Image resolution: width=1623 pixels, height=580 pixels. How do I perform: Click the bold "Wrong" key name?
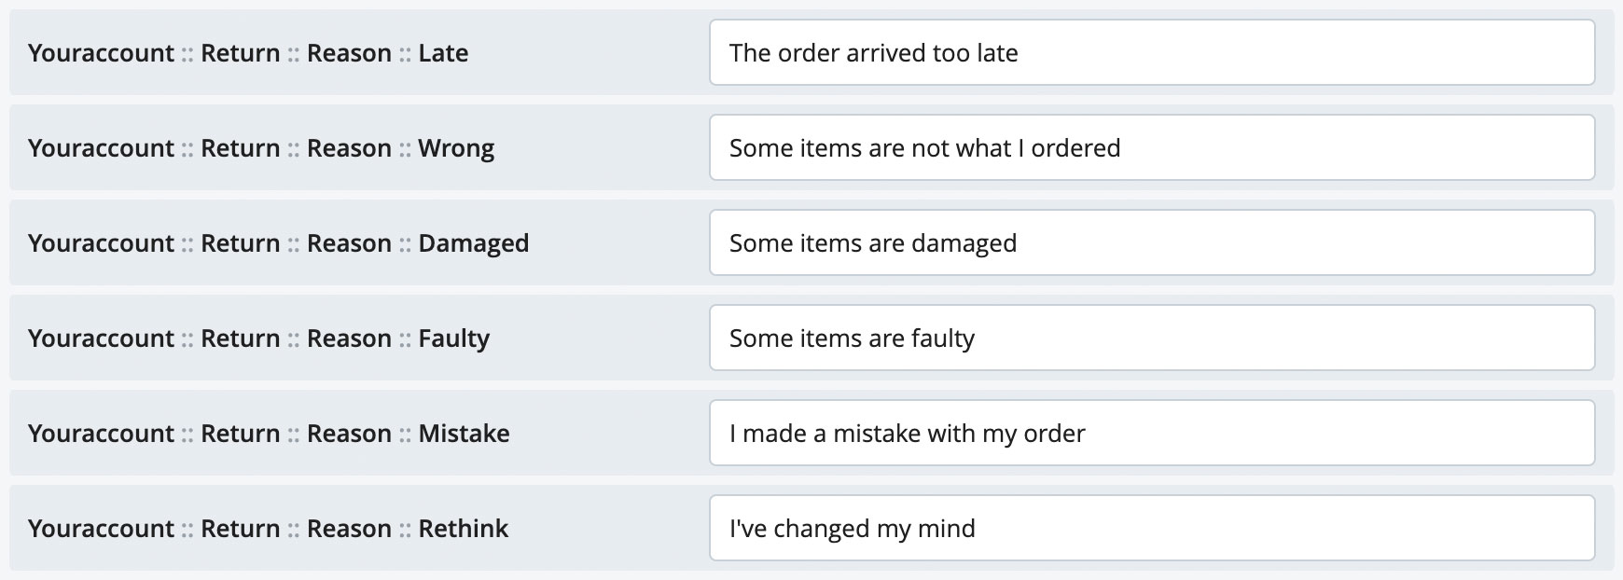click(456, 148)
